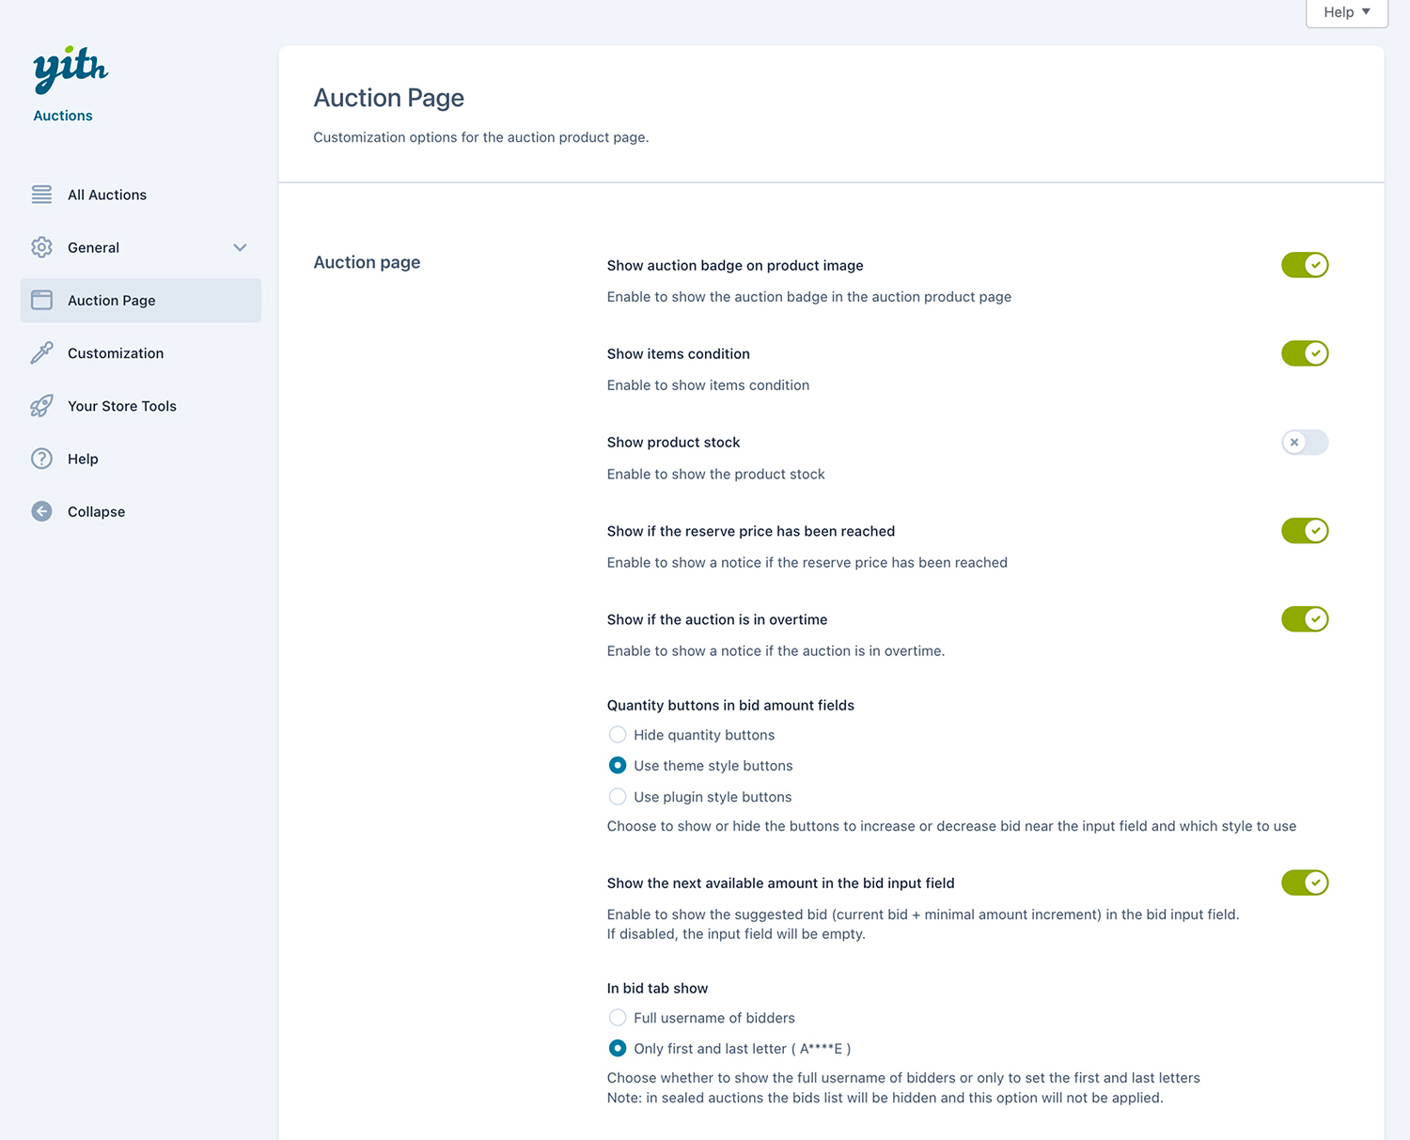This screenshot has width=1410, height=1140.
Task: Toggle off the overtime notice switch
Action: [1304, 619]
